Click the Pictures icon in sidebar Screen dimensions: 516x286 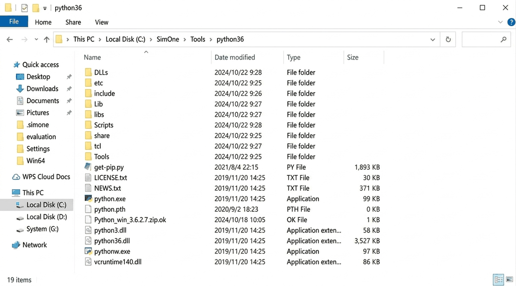click(20, 113)
